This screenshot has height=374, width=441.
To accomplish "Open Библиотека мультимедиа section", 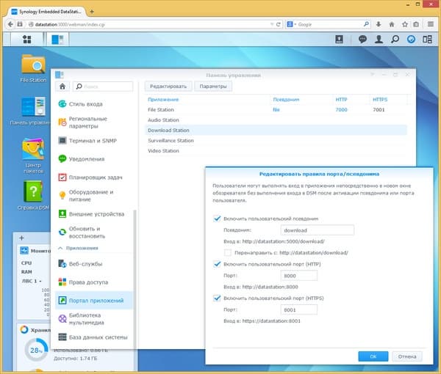I will (94, 319).
